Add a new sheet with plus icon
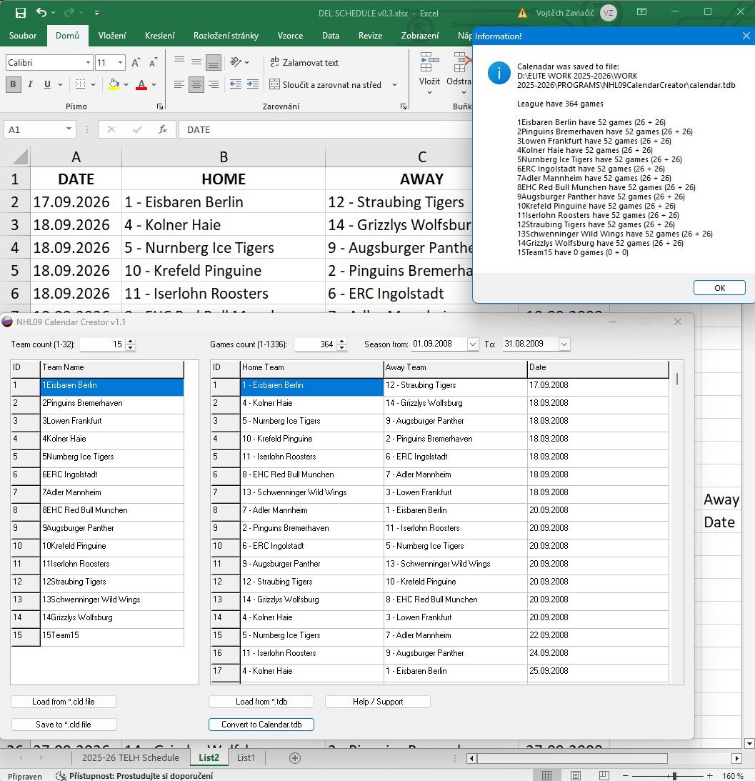755x781 pixels. 295,758
